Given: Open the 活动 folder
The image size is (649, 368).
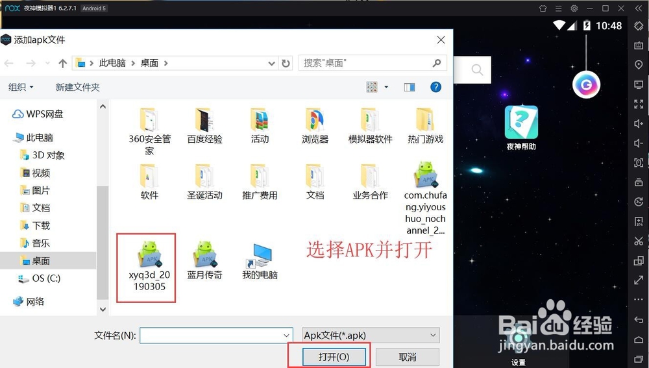Looking at the screenshot, I should click(x=260, y=126).
